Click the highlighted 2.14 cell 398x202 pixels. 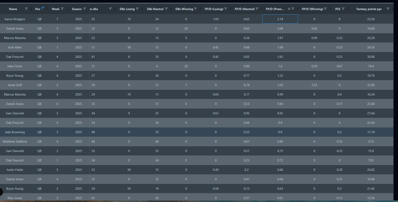point(280,19)
